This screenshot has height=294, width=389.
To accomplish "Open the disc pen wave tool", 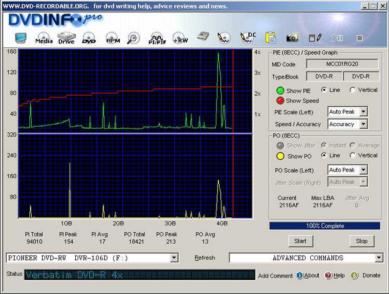I will click(x=223, y=38).
